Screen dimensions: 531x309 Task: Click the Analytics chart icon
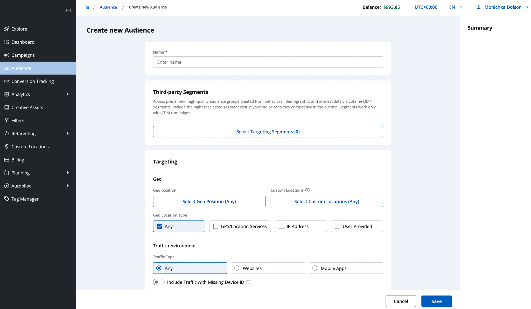(7, 94)
